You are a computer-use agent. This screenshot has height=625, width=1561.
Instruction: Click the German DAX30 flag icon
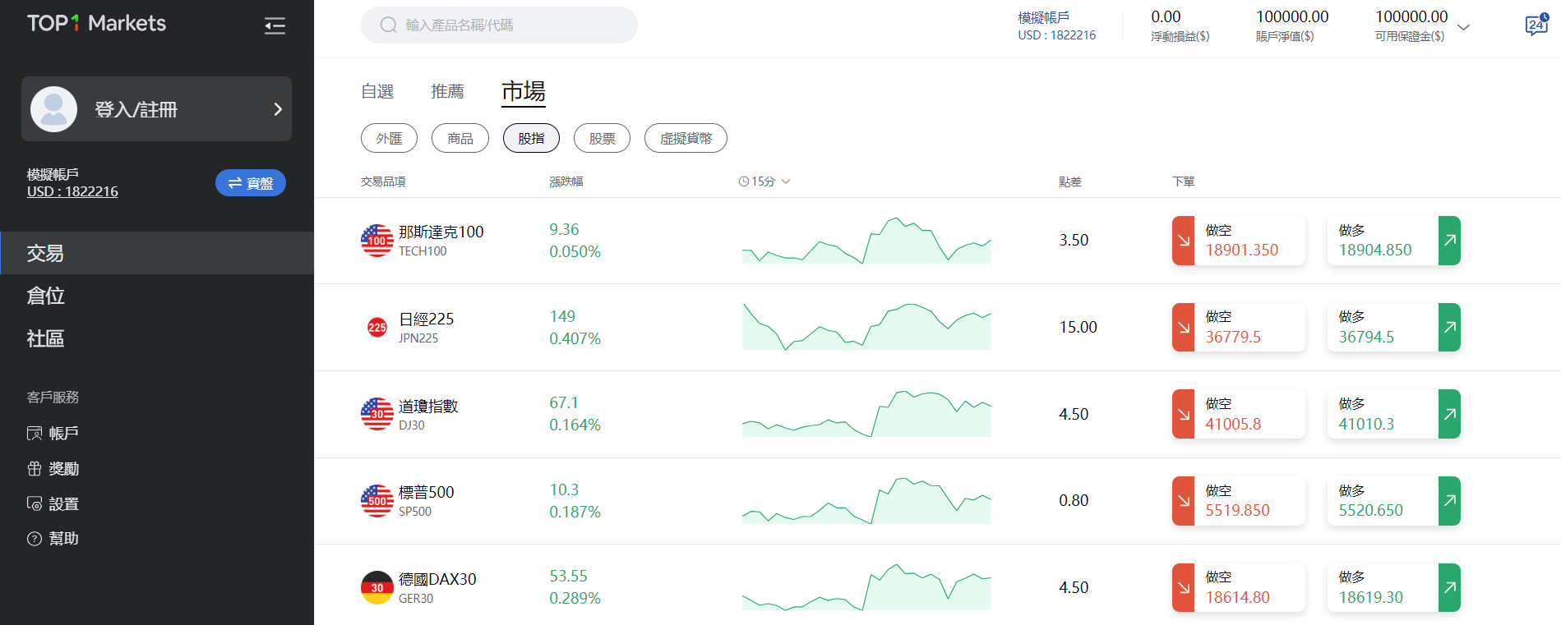[376, 588]
